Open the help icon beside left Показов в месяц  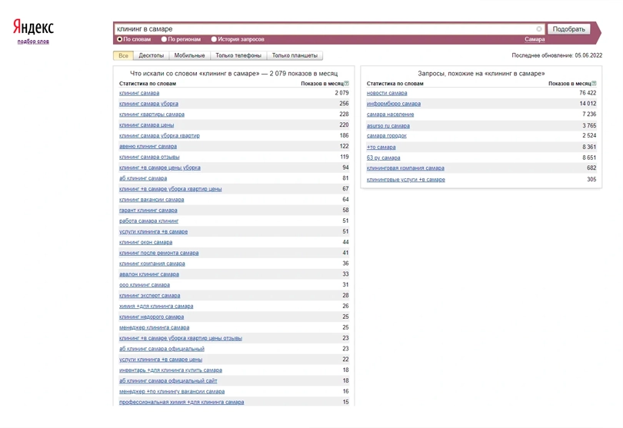pos(346,84)
